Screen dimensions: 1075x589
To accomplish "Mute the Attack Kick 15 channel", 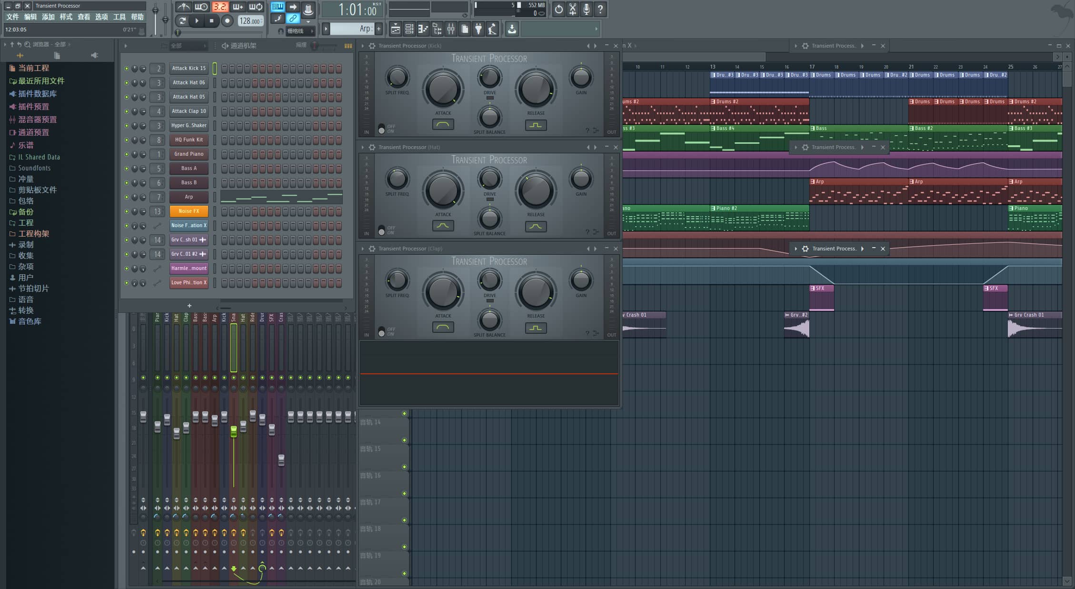I will click(x=127, y=69).
